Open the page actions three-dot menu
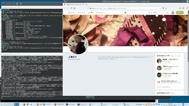 pos(160,8)
